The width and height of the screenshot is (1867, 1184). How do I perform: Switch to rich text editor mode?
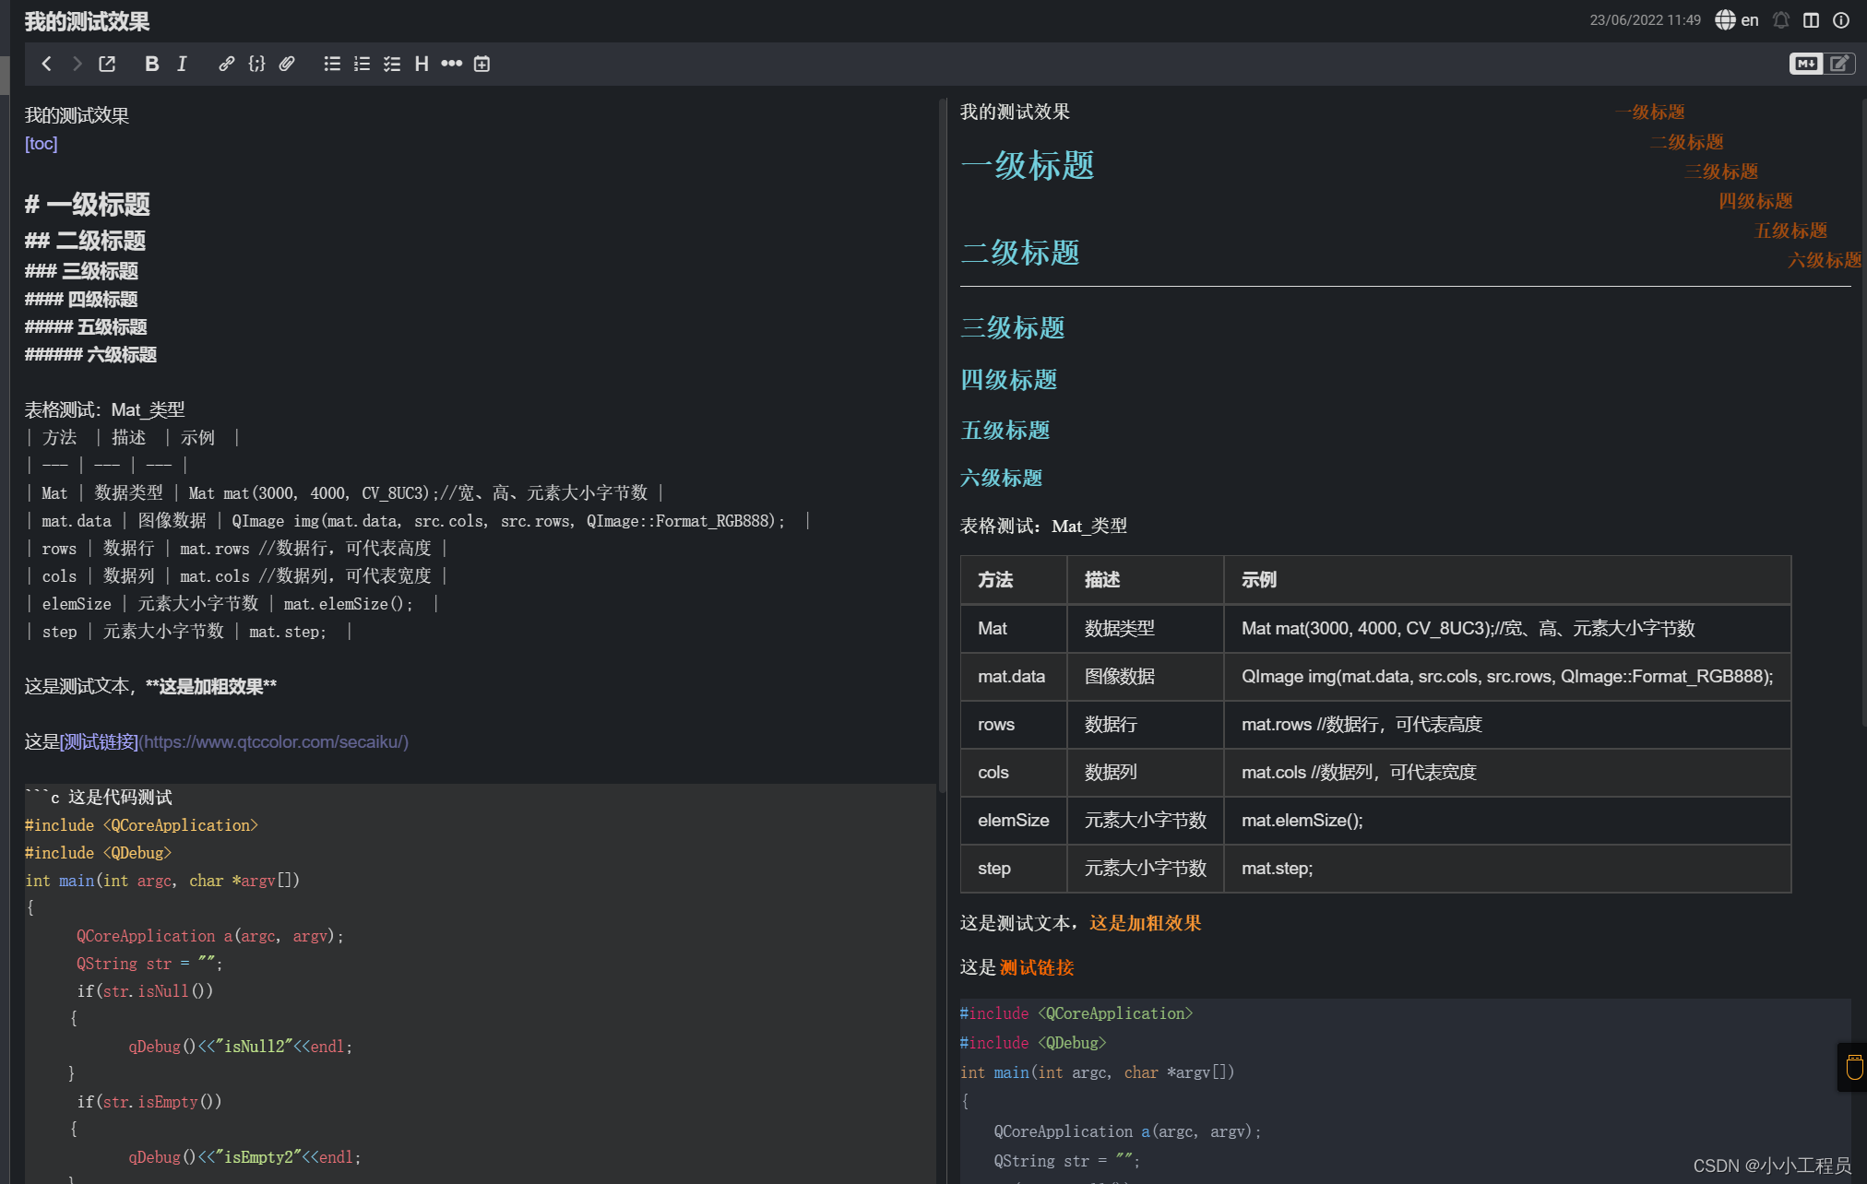point(1839,64)
